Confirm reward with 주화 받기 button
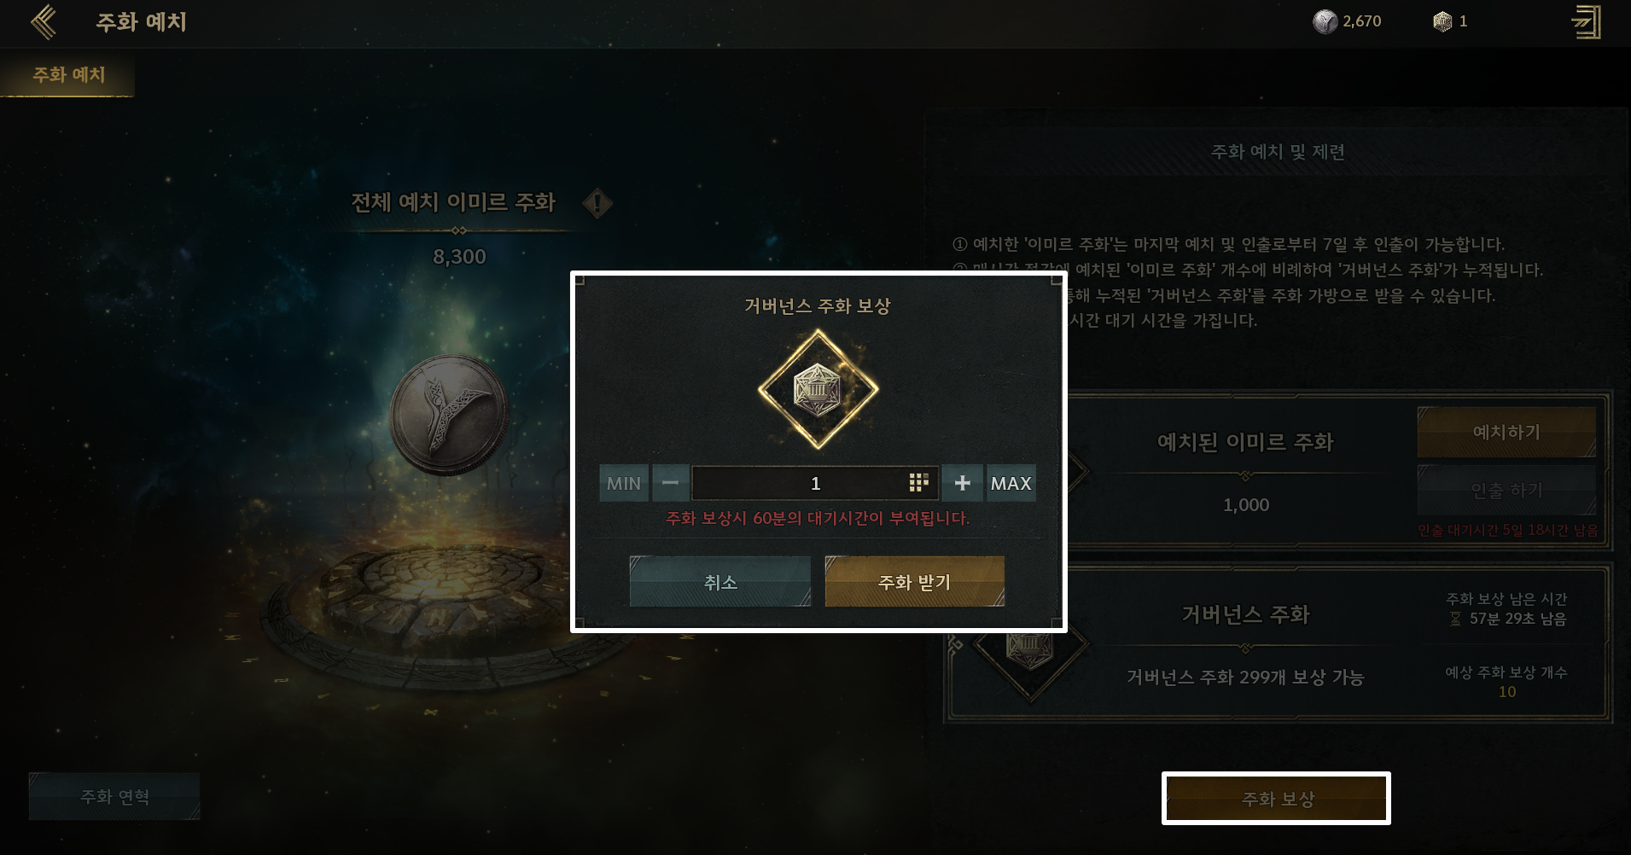The image size is (1631, 855). coord(915,582)
